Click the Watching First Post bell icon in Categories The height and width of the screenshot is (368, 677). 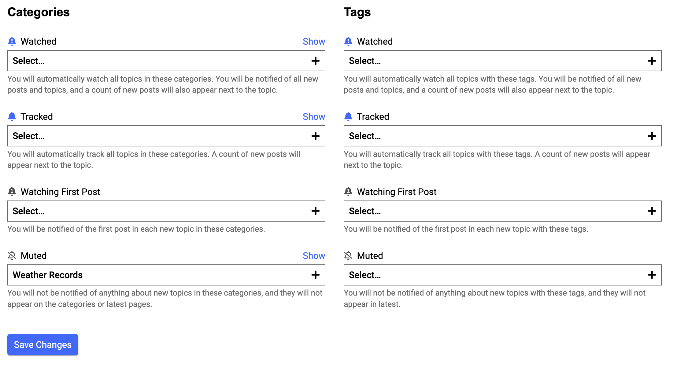[x=12, y=192]
